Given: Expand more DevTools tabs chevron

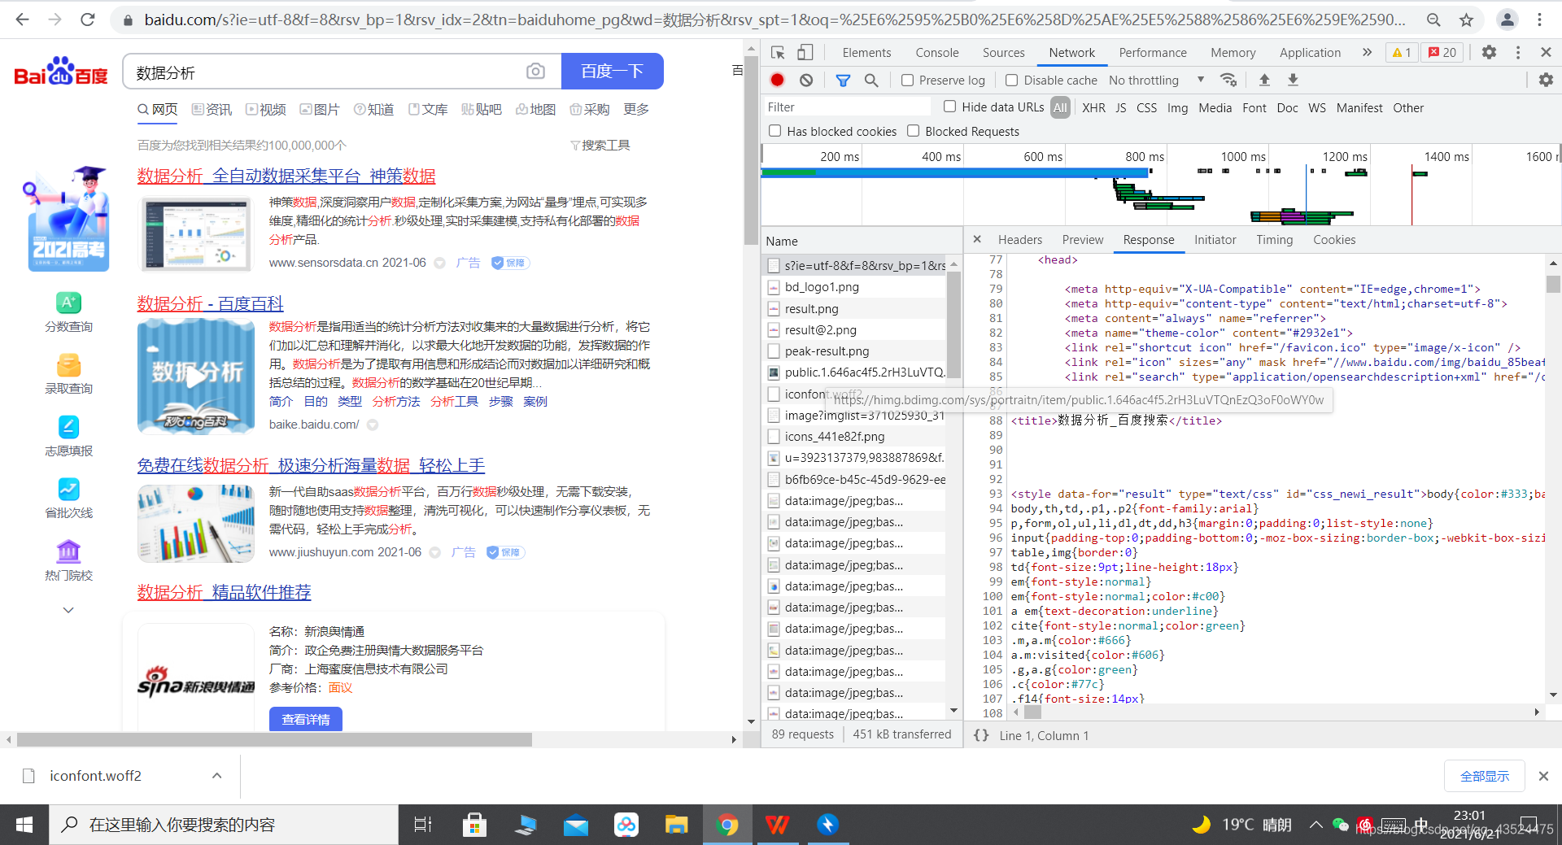Looking at the screenshot, I should [1367, 52].
